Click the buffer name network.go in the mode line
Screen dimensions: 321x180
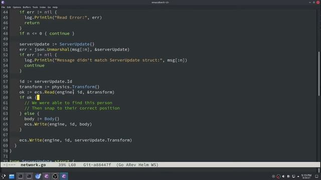coord(33,165)
